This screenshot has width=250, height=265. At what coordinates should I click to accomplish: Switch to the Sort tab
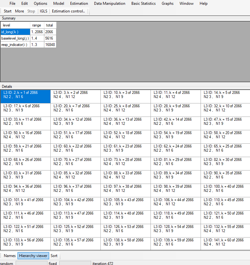point(54,256)
